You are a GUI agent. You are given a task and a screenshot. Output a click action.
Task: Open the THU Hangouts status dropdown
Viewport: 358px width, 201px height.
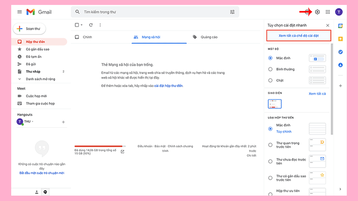pyautogui.click(x=32, y=121)
